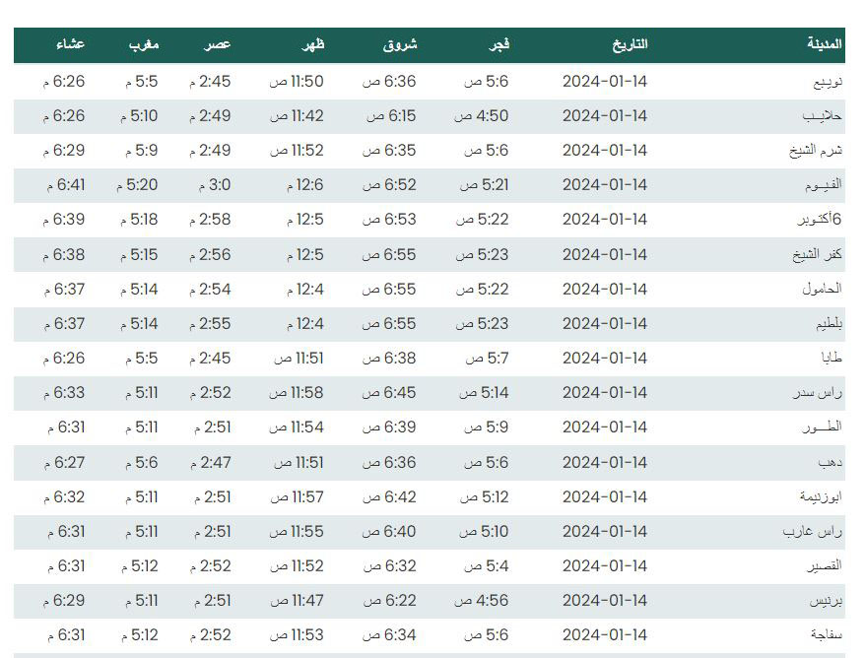
Task: Click the شروق column header
Action: (400, 44)
